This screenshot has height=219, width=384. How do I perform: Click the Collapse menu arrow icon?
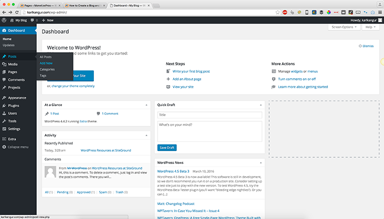pyautogui.click(x=4, y=147)
